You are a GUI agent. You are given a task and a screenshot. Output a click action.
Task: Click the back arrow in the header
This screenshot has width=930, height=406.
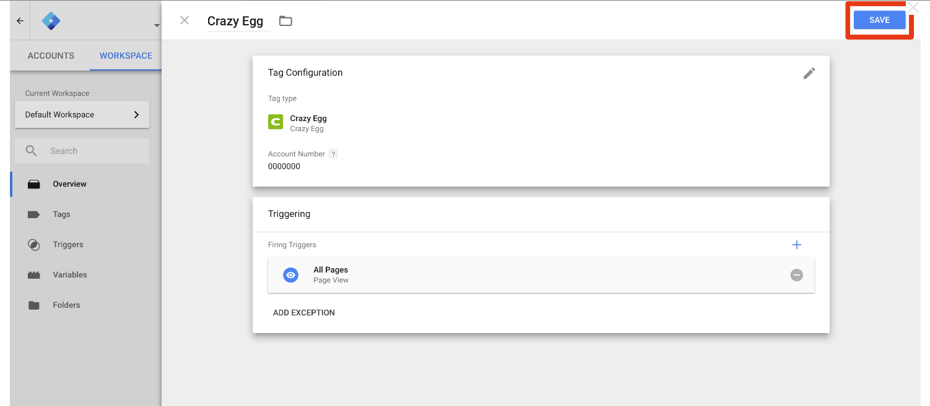20,21
